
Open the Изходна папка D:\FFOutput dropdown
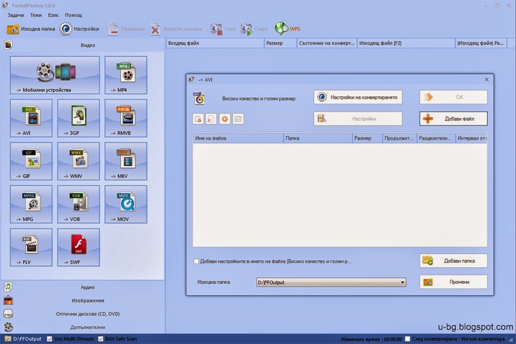point(331,283)
